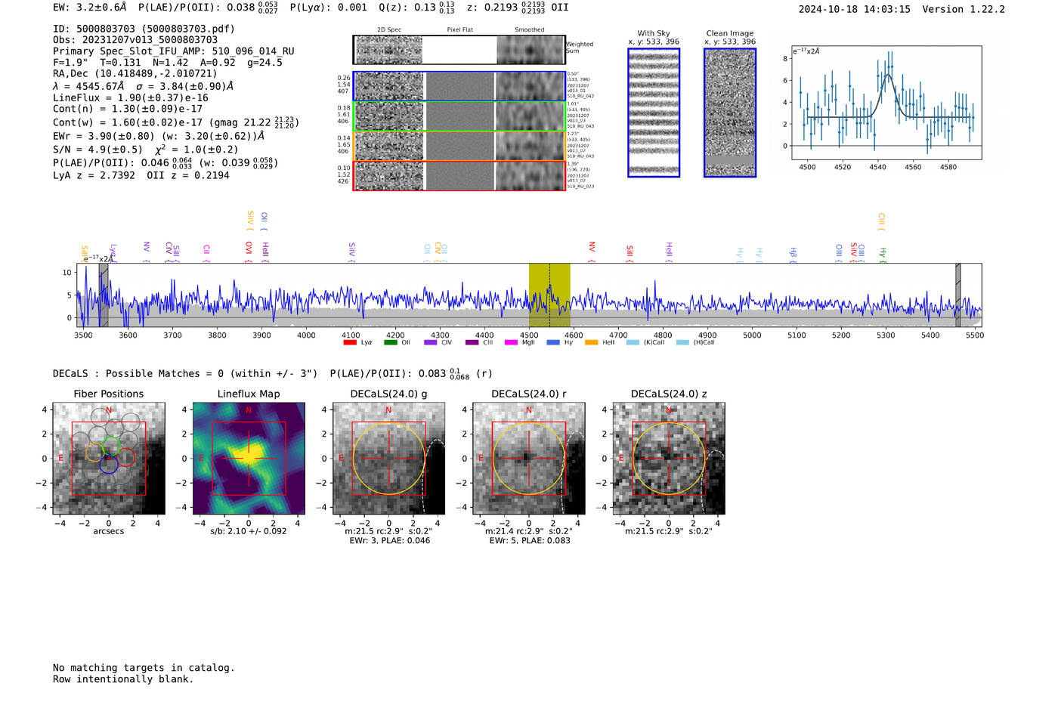Click the hatched gray band near 5460 Å
Image resolution: width=1058 pixels, height=720 pixels.
pyautogui.click(x=957, y=295)
